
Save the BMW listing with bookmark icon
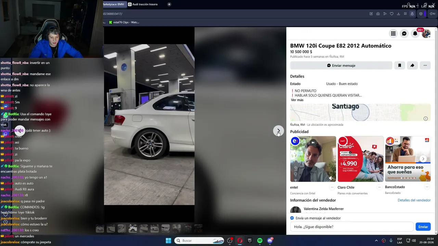click(x=399, y=65)
